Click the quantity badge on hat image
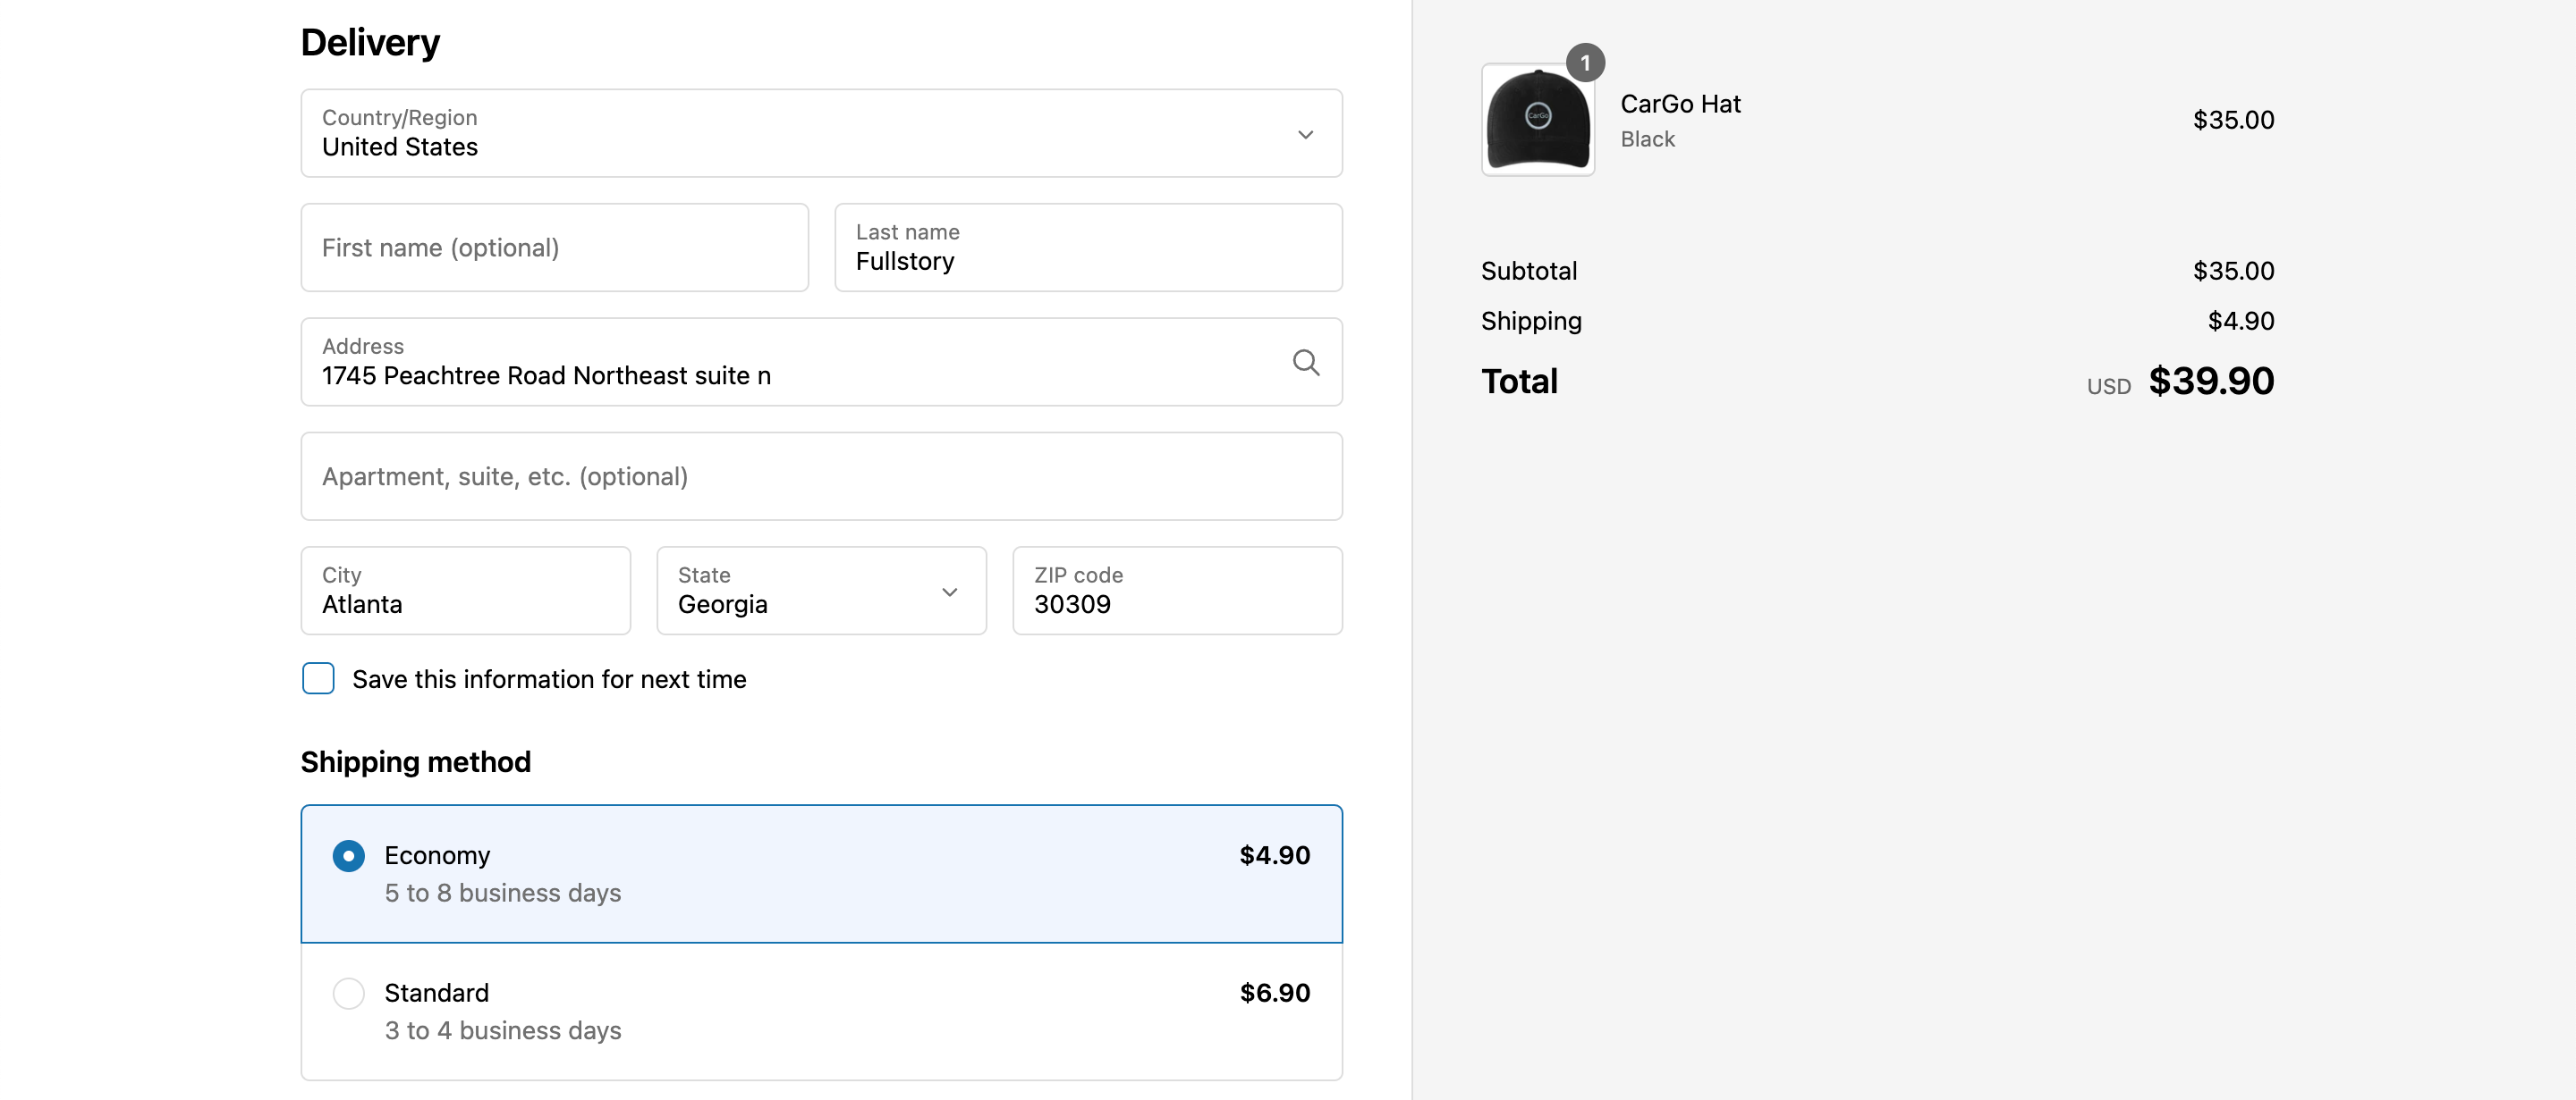Image resolution: width=2576 pixels, height=1100 pixels. click(x=1585, y=63)
